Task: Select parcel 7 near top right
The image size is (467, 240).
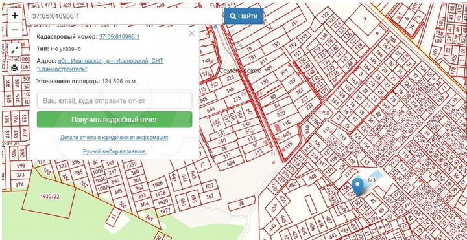Action: [365, 19]
